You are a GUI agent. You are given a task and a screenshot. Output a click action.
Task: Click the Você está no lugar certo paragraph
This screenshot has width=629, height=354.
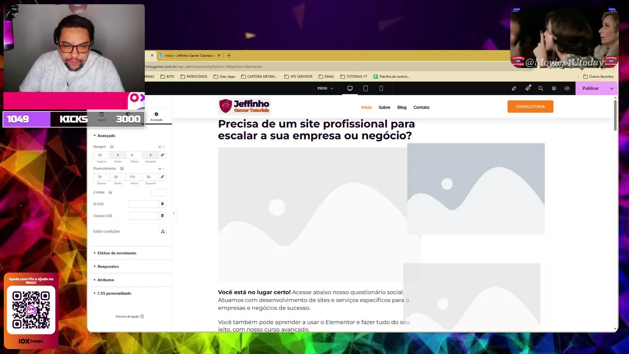click(x=314, y=300)
